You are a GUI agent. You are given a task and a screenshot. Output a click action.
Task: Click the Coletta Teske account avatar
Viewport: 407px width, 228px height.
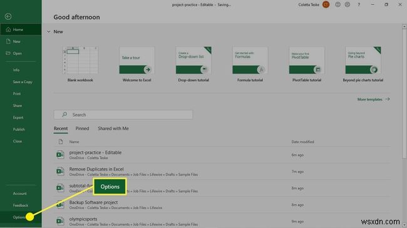tap(326, 4)
